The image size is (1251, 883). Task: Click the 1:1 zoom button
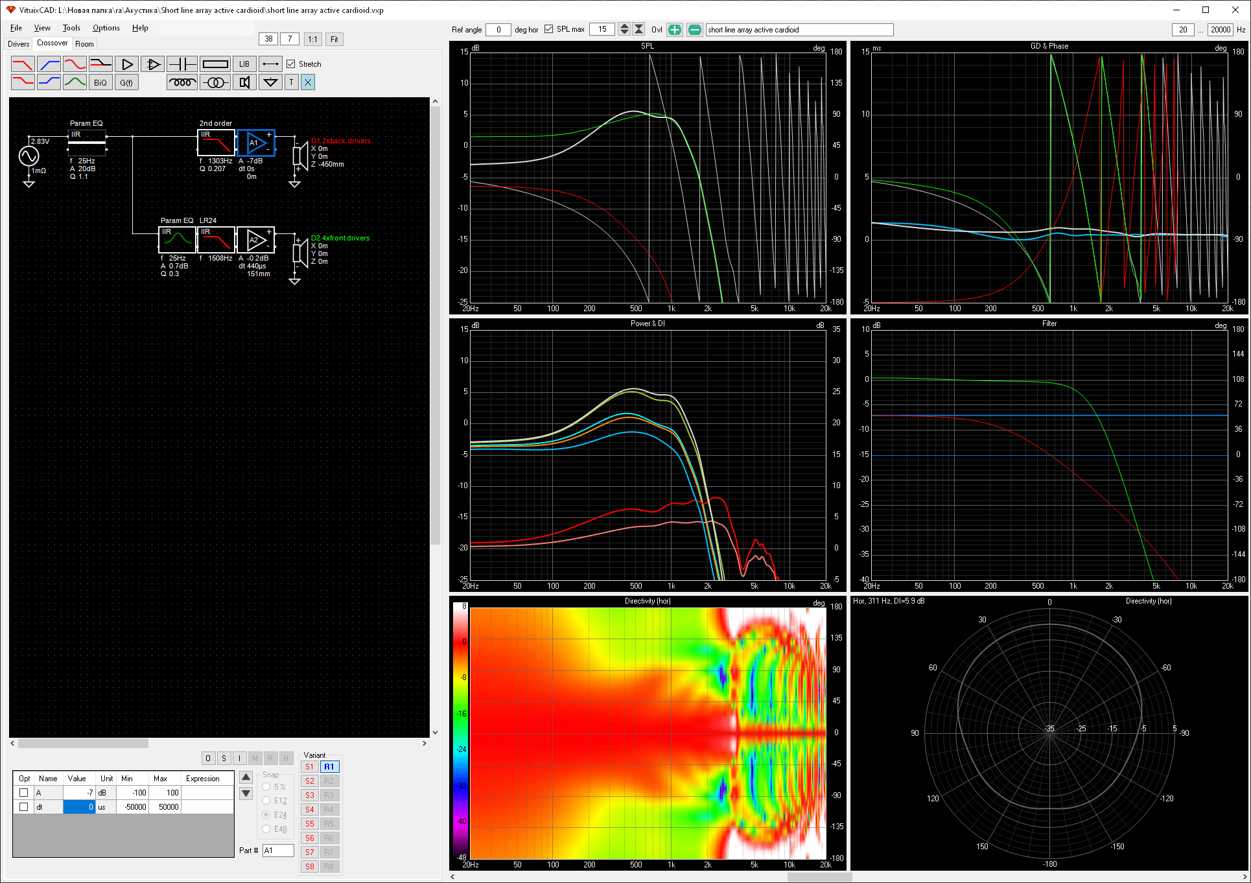[x=312, y=39]
